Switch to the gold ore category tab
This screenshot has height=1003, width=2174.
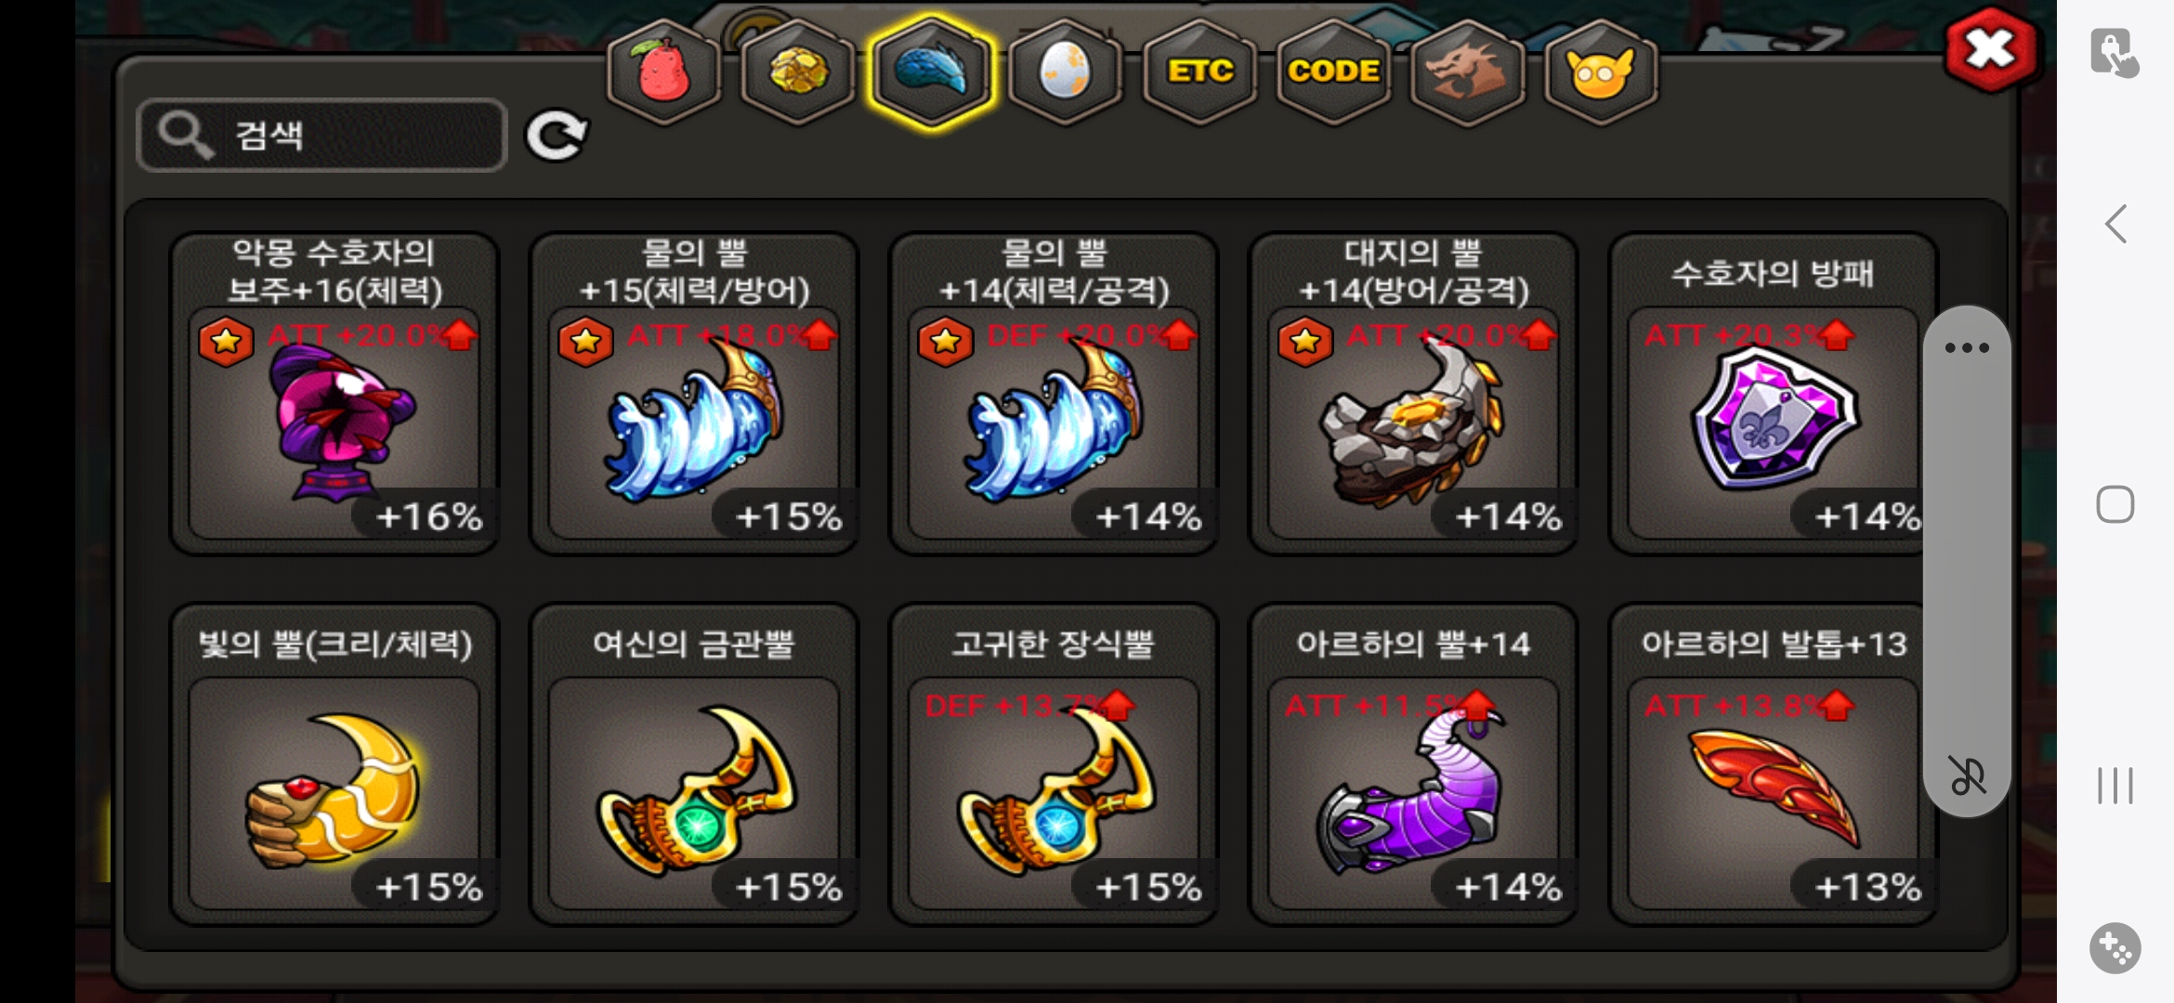coord(797,72)
